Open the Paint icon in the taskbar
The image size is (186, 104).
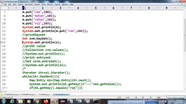coord(88,101)
